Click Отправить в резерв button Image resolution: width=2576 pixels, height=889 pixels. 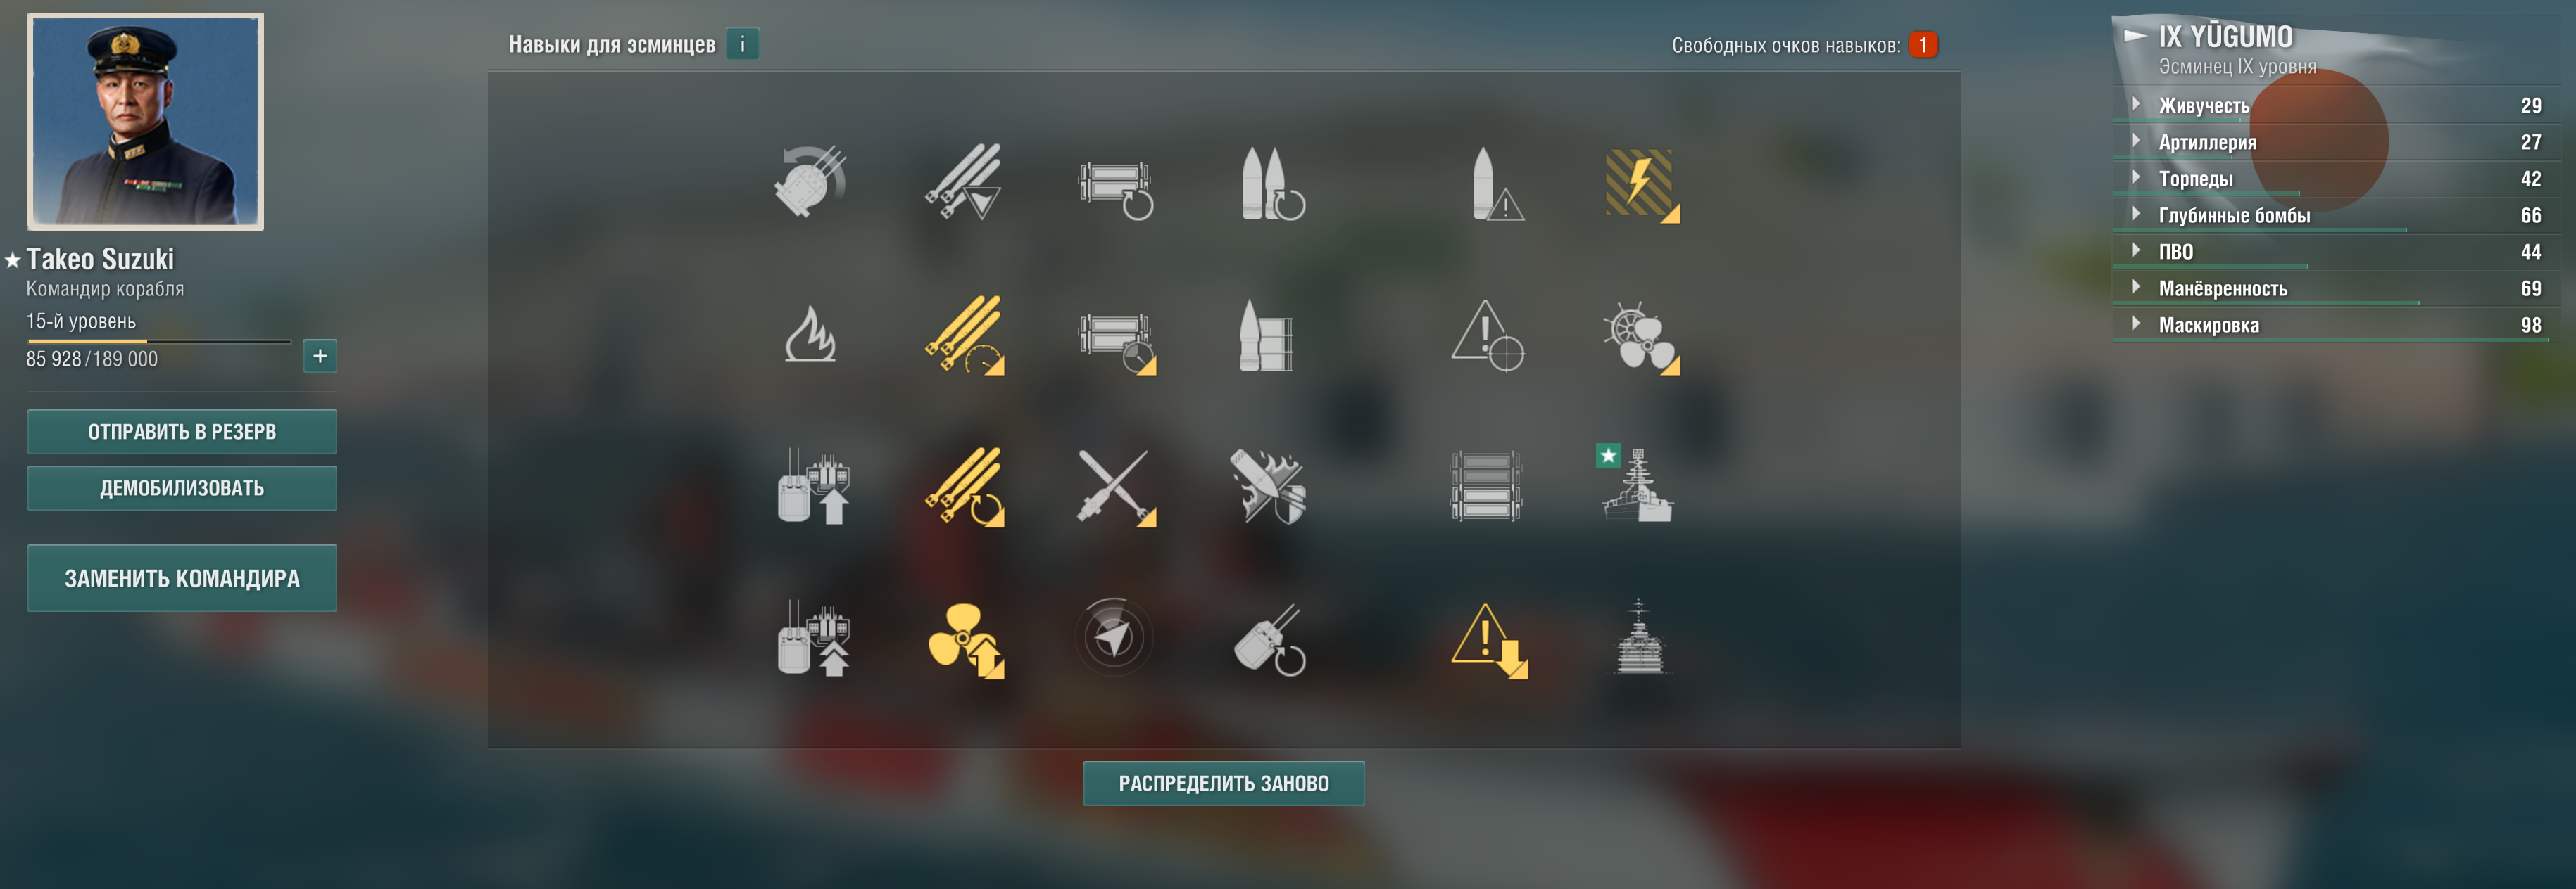coord(182,432)
